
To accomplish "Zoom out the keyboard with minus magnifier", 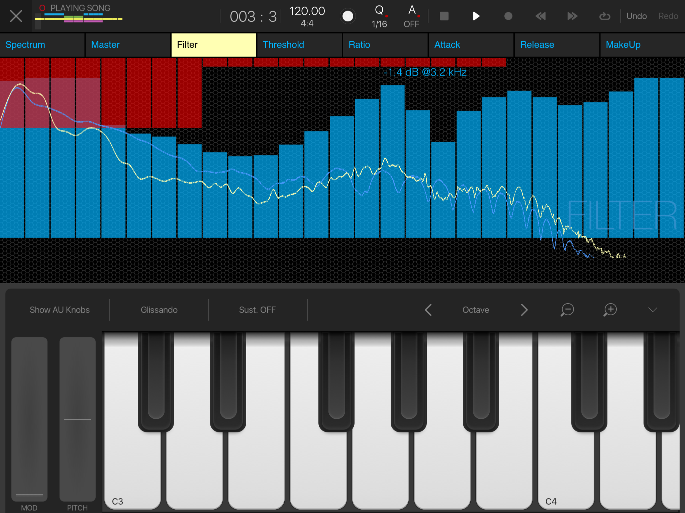I will tap(567, 310).
